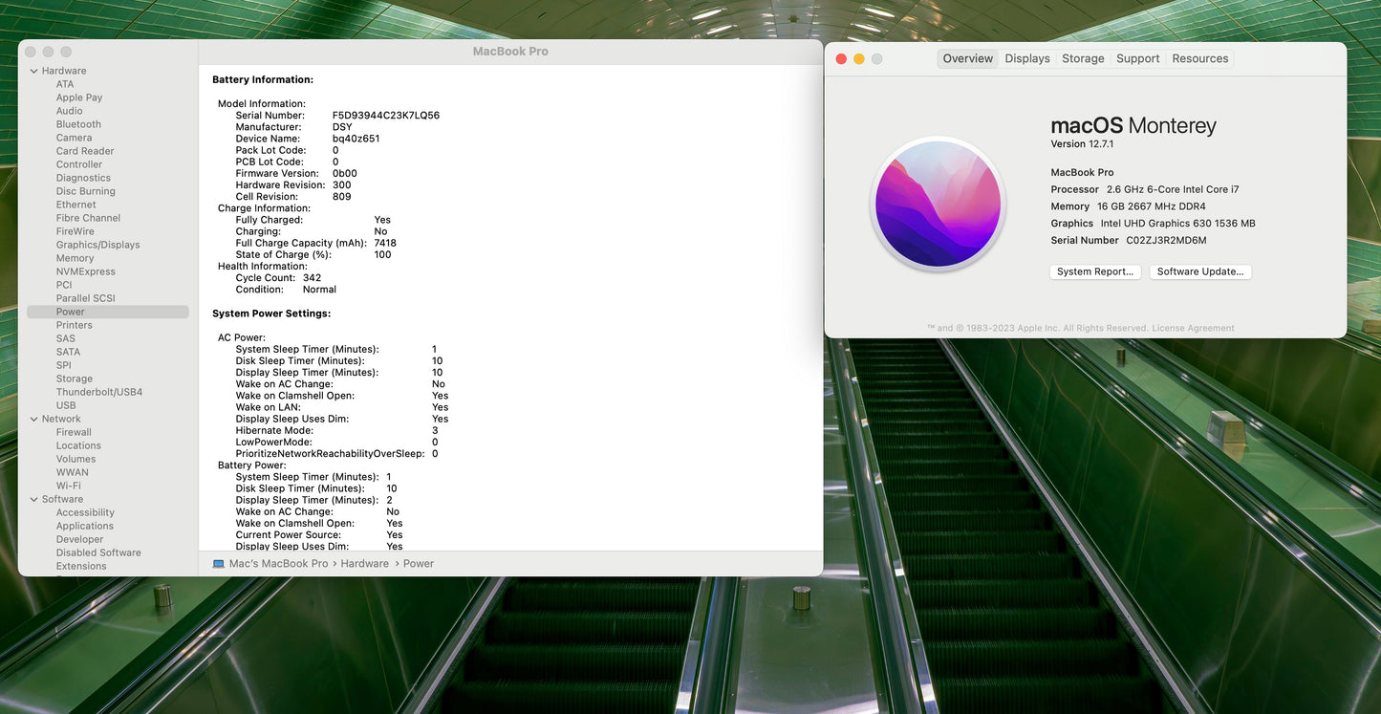Click the System Report... button
Viewport: 1381px width, 714px height.
pos(1095,271)
